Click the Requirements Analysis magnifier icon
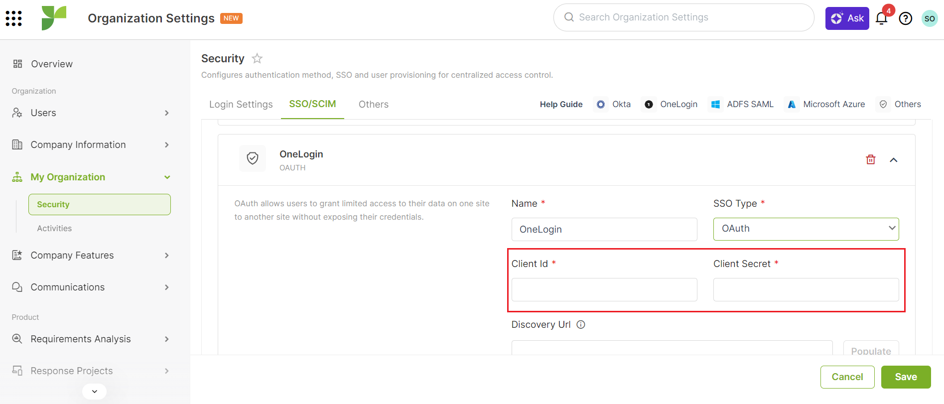This screenshot has height=404, width=944. tap(17, 339)
